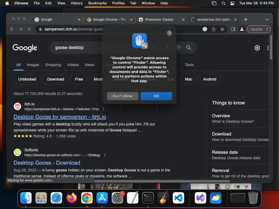Select the News search tab
The image size is (279, 209).
pos(89,65)
